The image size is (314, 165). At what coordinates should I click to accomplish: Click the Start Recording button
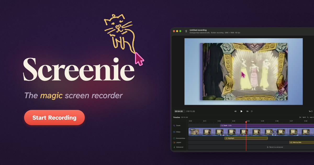(x=54, y=118)
